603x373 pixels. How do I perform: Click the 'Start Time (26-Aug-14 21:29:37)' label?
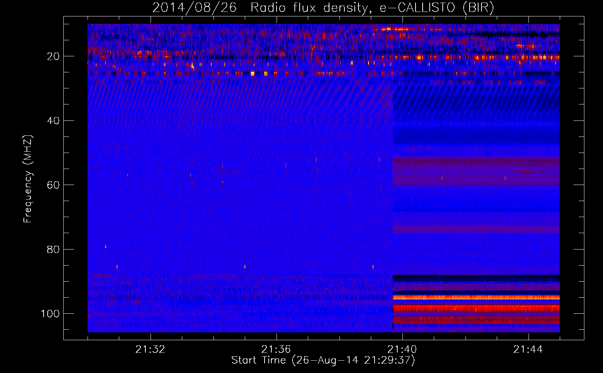click(323, 360)
